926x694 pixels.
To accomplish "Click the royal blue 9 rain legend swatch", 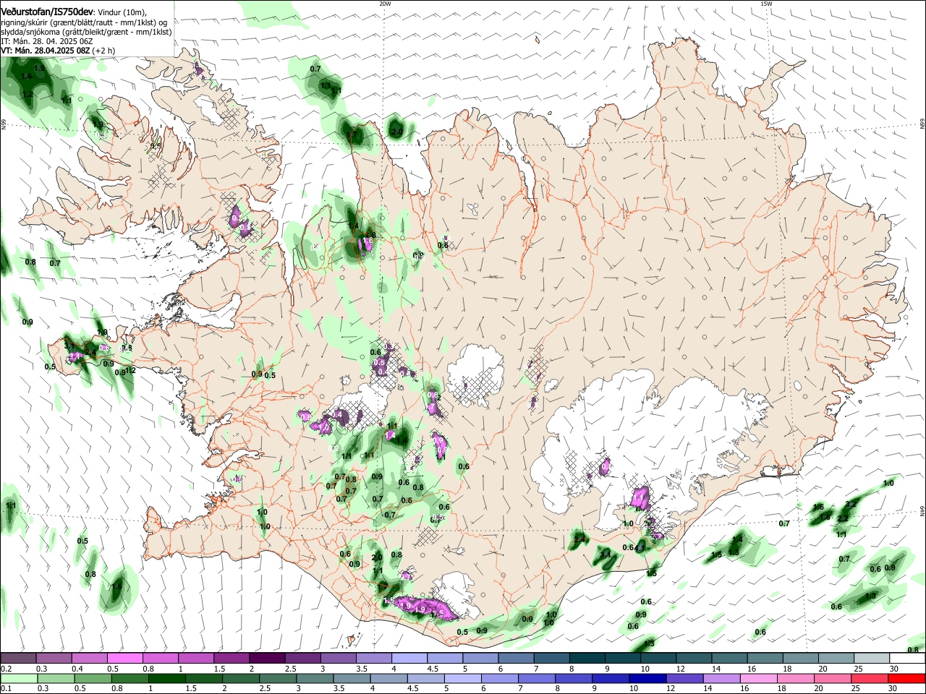I will (x=609, y=679).
